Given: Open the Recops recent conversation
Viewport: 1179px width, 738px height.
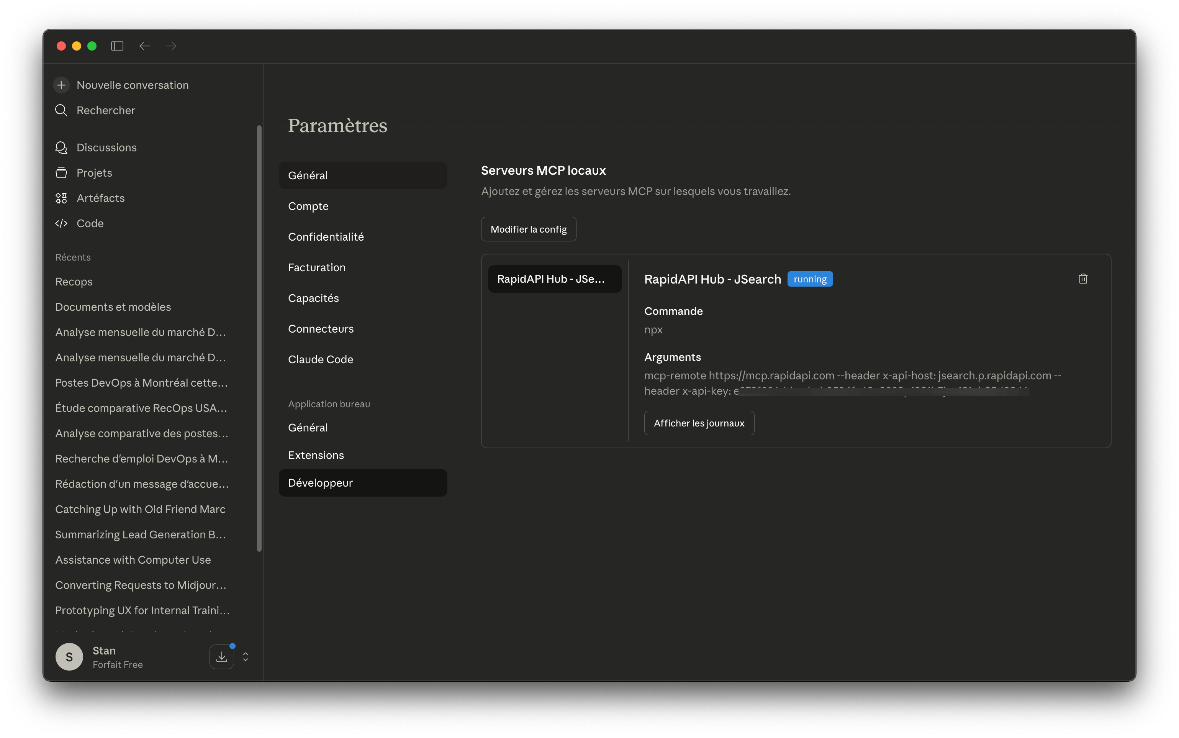Looking at the screenshot, I should click(x=74, y=282).
